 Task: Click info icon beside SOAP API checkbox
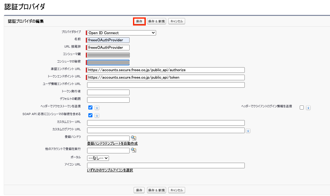tap(97, 115)
